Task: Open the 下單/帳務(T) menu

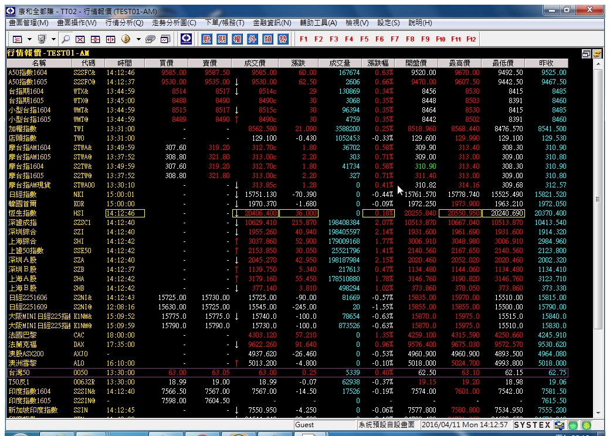Action: pos(225,23)
